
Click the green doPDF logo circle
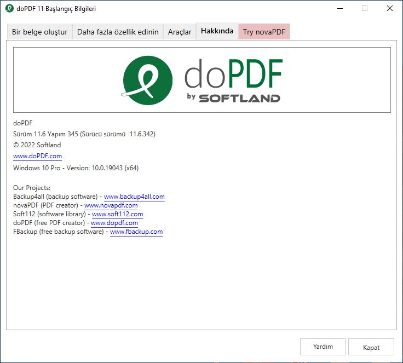pyautogui.click(x=147, y=80)
